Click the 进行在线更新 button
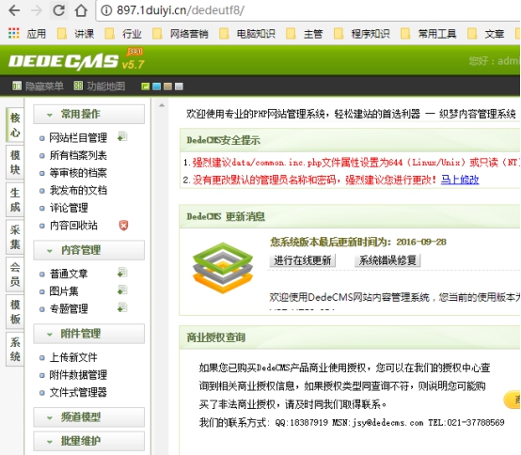 (303, 260)
